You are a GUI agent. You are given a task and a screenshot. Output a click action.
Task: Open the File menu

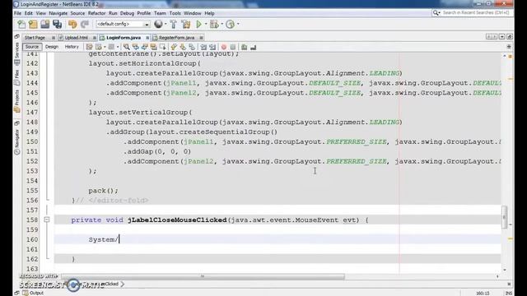click(17, 13)
